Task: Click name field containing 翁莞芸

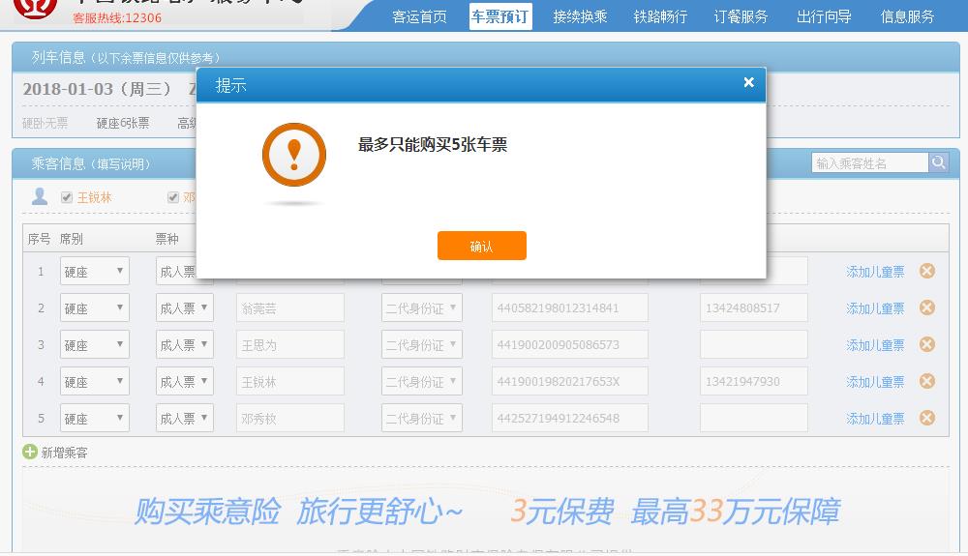Action: point(290,307)
